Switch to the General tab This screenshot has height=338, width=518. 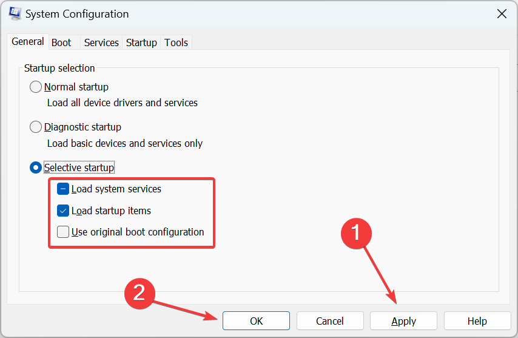tap(28, 42)
